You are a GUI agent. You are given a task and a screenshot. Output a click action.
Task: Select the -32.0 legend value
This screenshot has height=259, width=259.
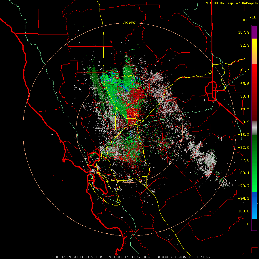coord(244,148)
